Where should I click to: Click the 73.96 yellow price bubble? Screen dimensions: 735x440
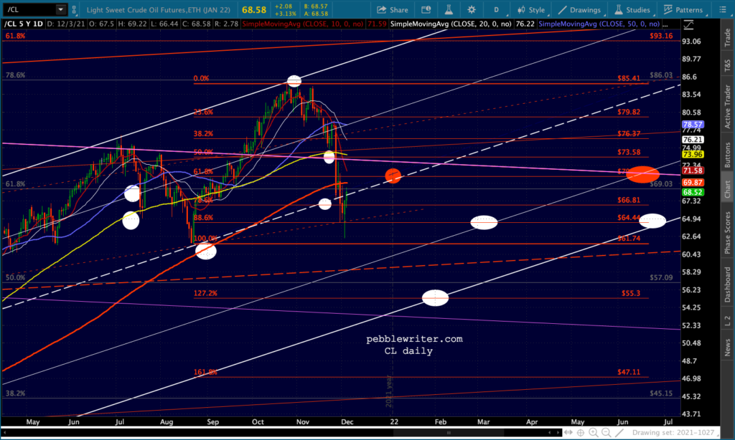[x=693, y=155]
